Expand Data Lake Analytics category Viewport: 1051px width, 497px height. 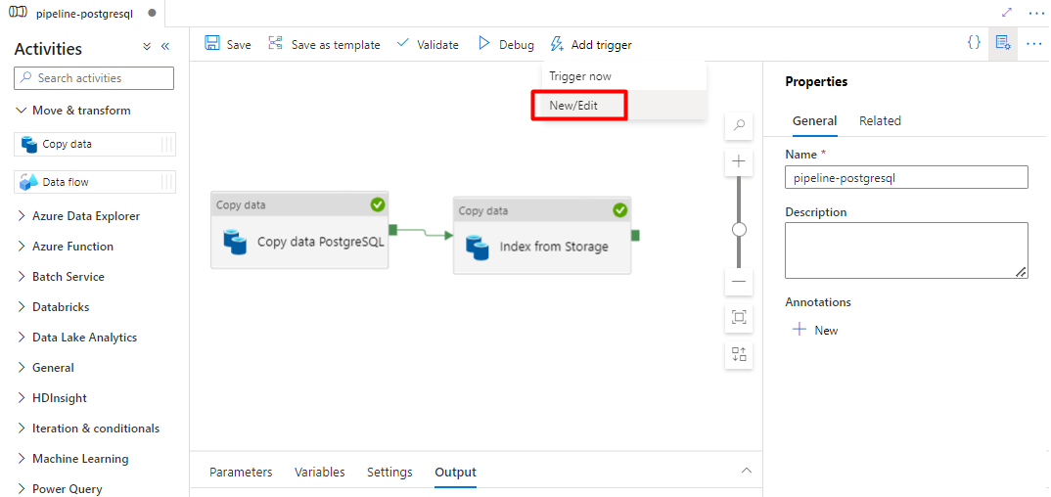[77, 338]
